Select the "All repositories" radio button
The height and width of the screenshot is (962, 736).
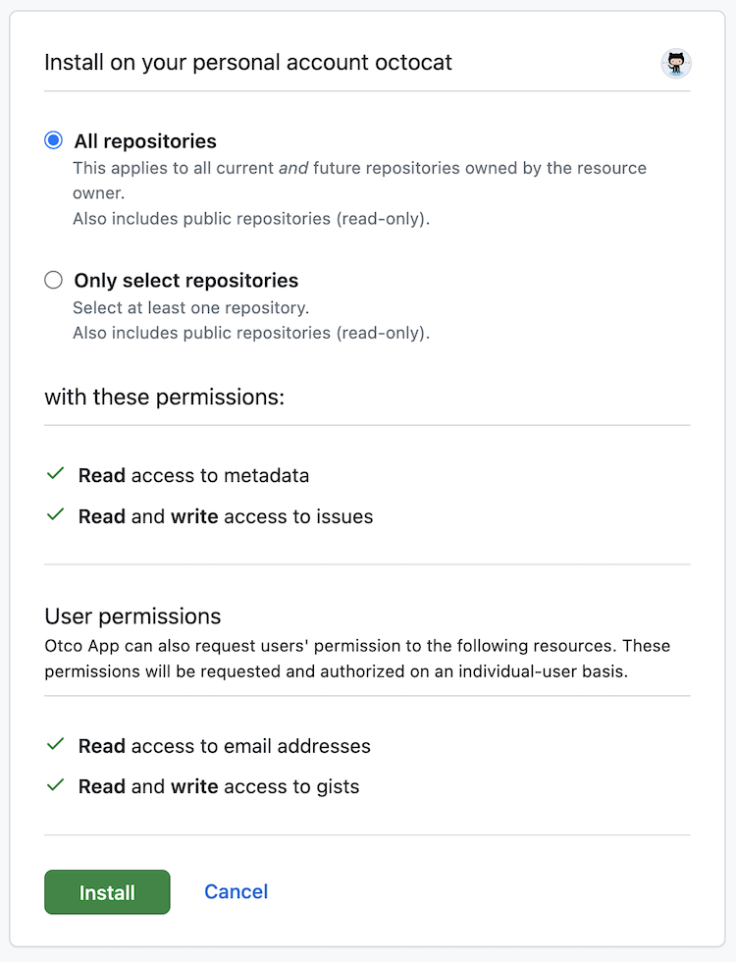53,139
